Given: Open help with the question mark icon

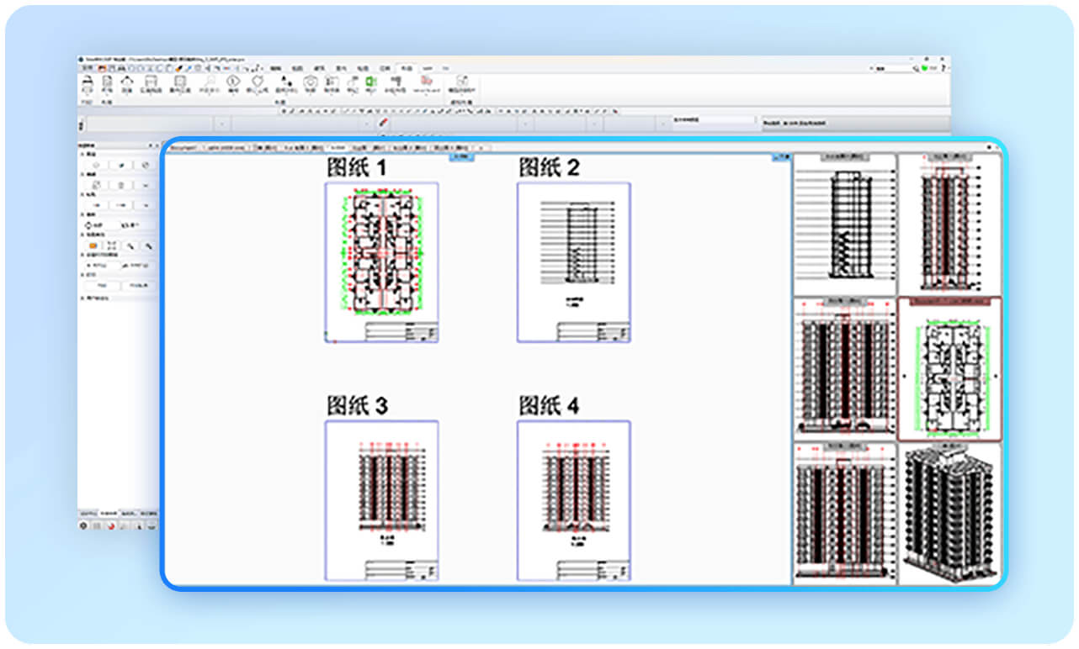Looking at the screenshot, I should pos(943,67).
